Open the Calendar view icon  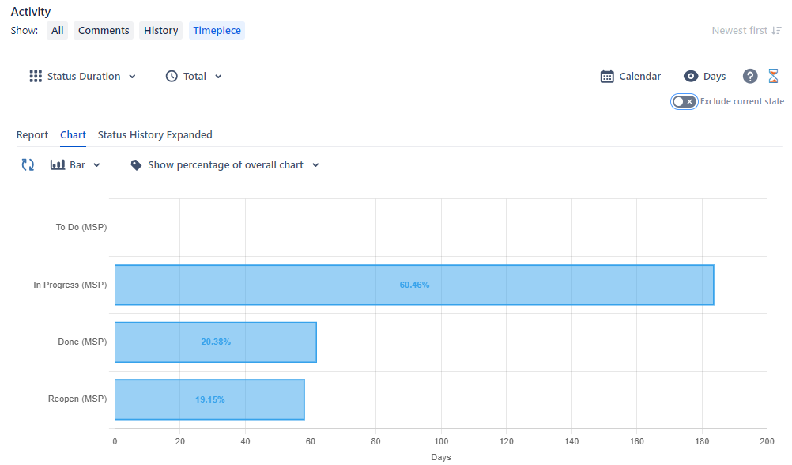click(605, 76)
